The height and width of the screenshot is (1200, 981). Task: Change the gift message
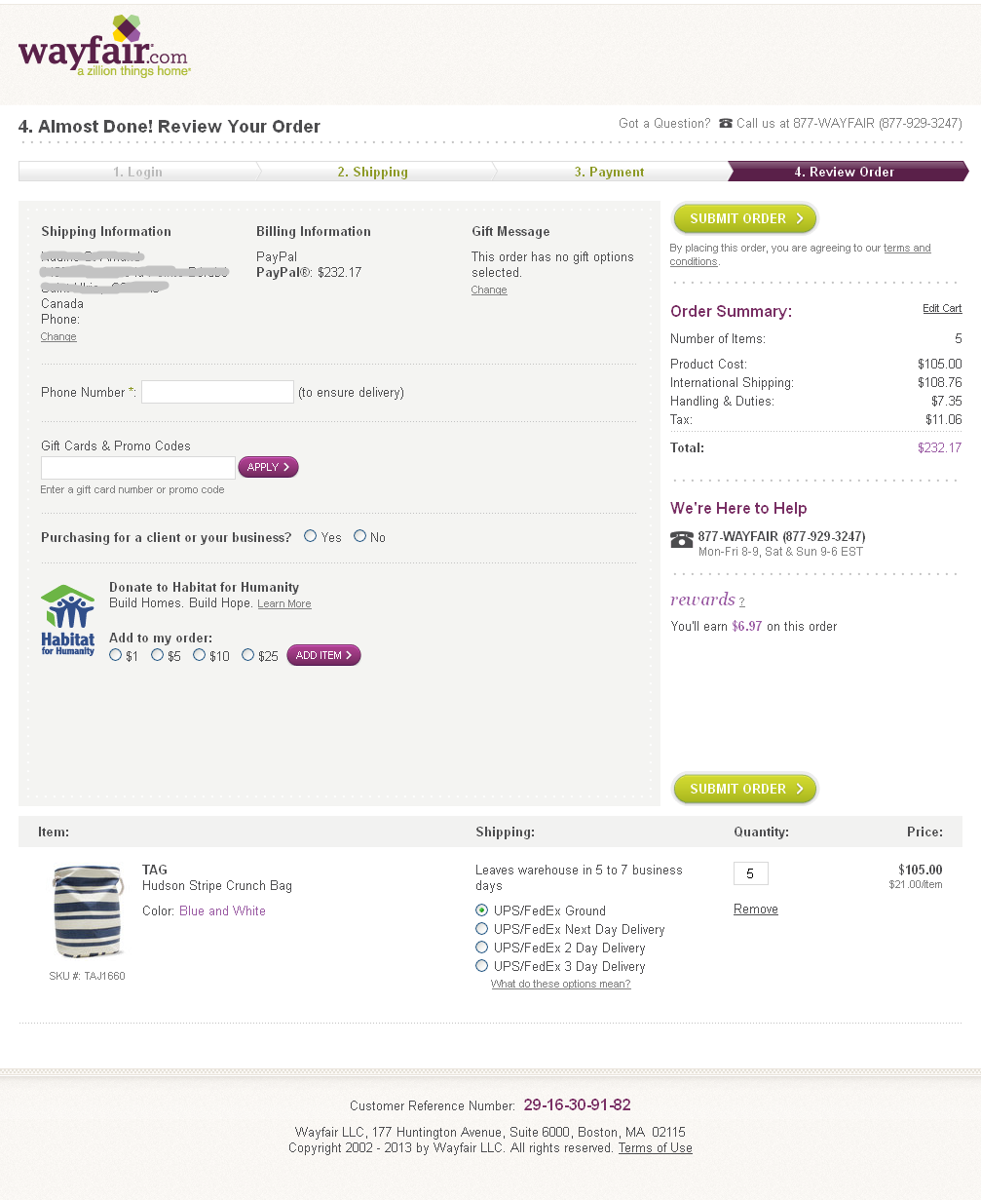[x=489, y=290]
